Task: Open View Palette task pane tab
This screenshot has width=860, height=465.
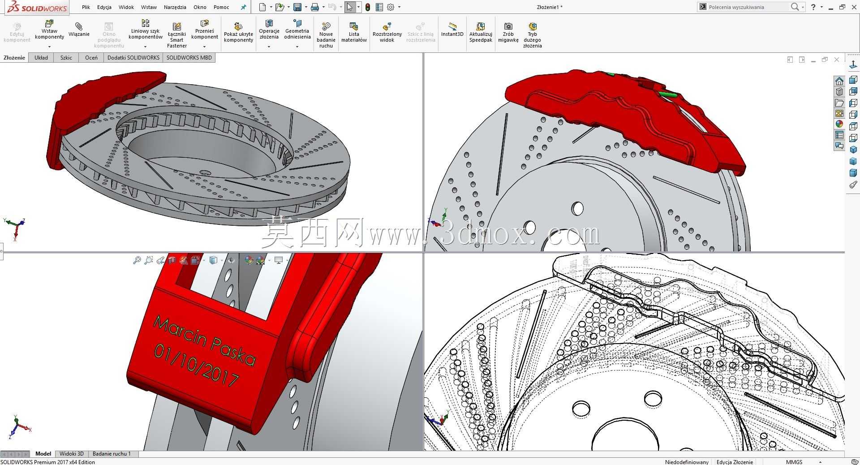Action: point(839,113)
